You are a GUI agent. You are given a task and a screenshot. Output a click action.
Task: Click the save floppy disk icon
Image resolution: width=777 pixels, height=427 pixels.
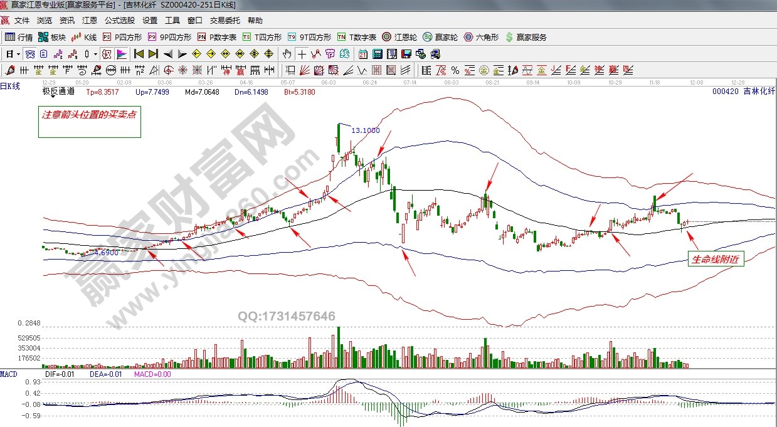[406, 54]
